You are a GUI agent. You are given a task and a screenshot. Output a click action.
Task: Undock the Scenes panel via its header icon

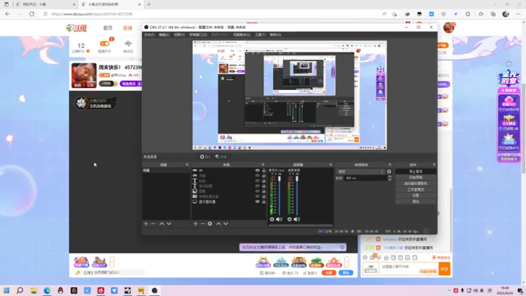coord(187,165)
